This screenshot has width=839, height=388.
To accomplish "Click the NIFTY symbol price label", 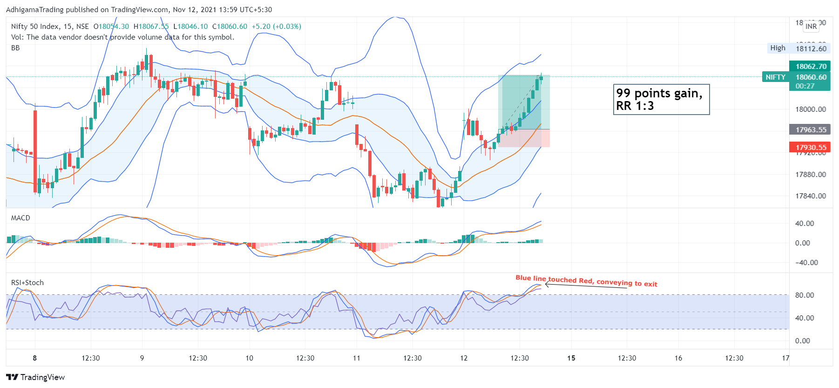I will click(775, 77).
